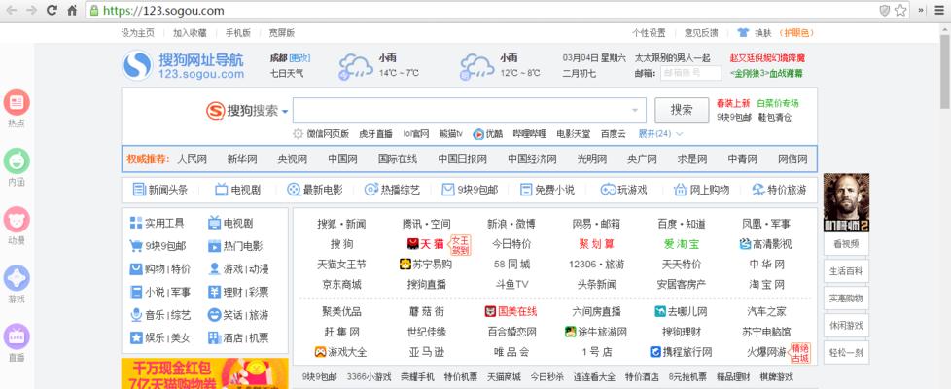Switch to 手机版
The width and height of the screenshot is (951, 389).
click(x=237, y=33)
